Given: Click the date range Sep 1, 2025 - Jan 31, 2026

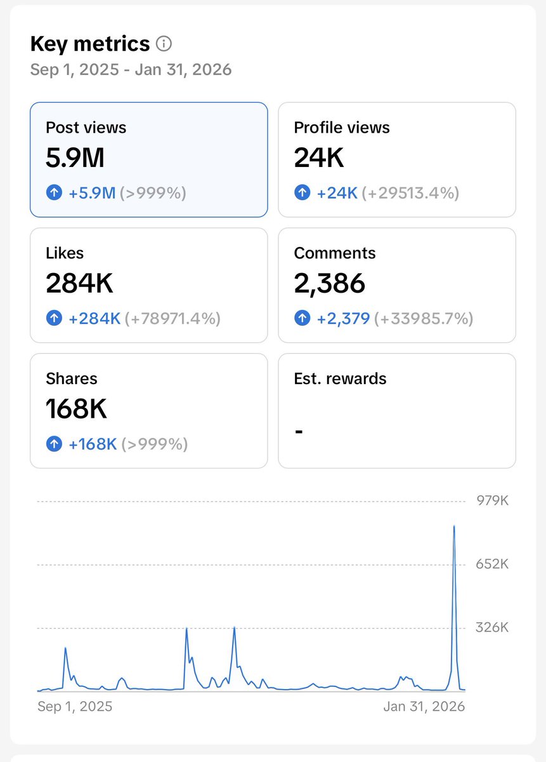Looking at the screenshot, I should [131, 69].
